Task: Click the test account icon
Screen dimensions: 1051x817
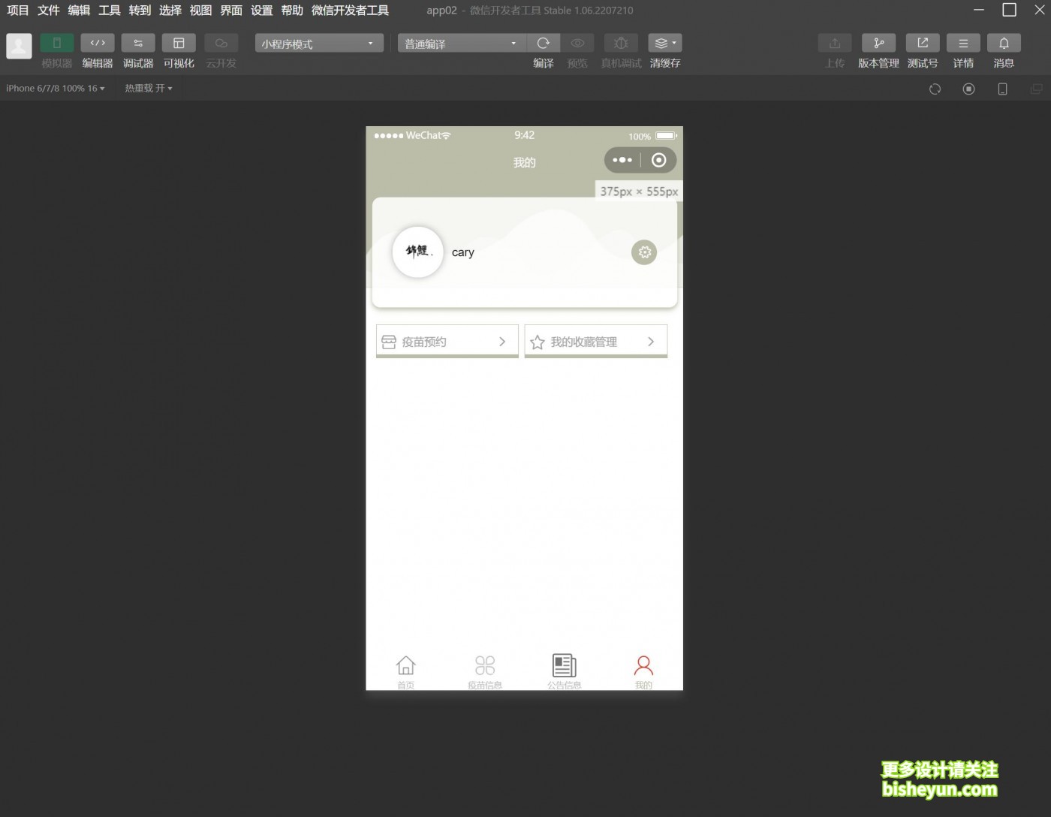Action: tap(923, 44)
